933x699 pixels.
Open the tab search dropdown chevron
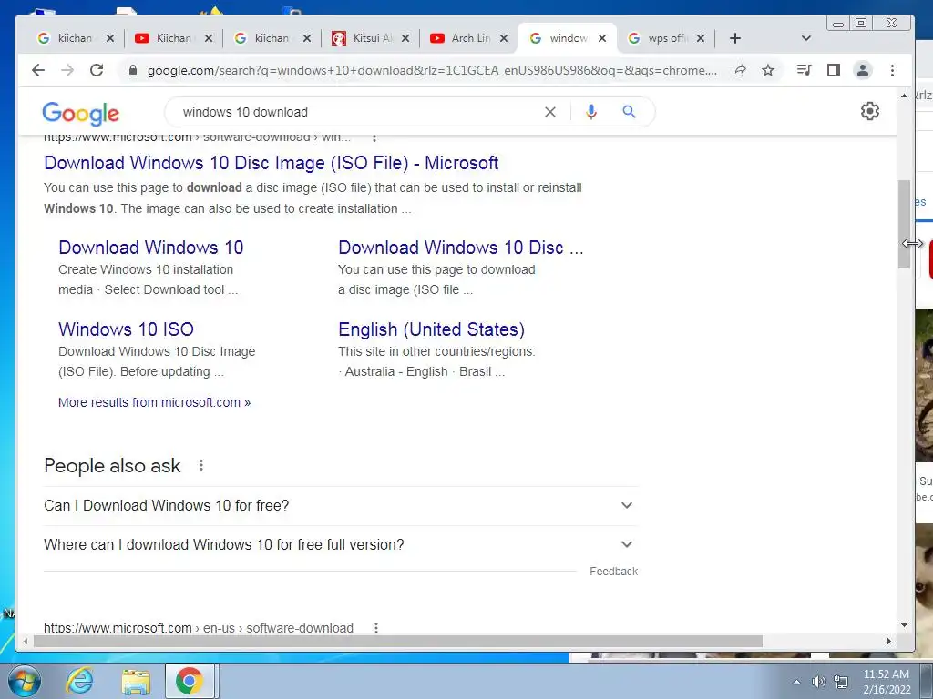(806, 38)
